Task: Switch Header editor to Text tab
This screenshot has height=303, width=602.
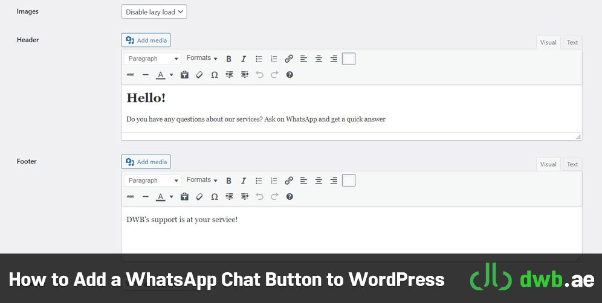Action: 572,43
